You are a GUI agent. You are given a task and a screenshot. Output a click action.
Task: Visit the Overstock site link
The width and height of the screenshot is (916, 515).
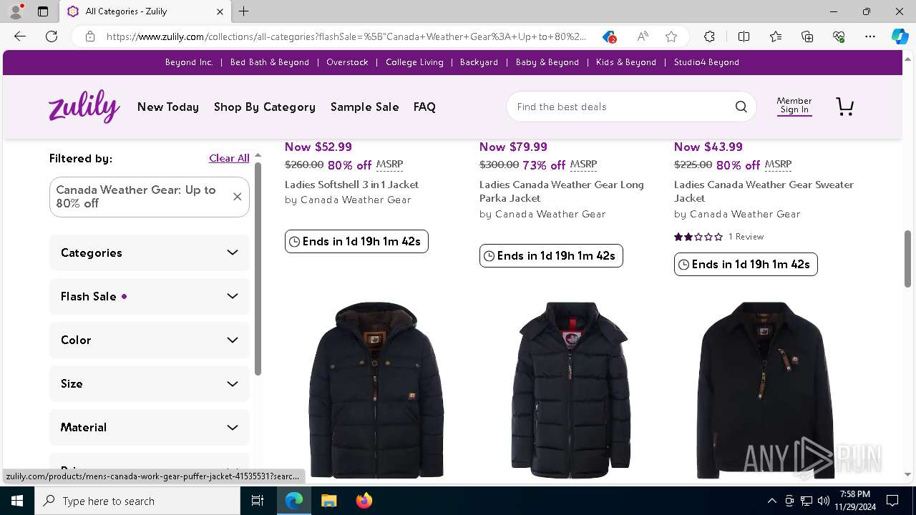tap(347, 62)
